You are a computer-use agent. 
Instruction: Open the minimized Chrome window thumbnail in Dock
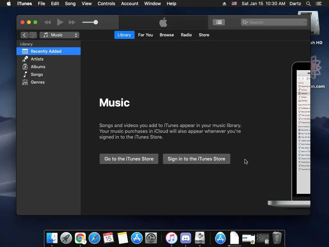[x=248, y=239]
